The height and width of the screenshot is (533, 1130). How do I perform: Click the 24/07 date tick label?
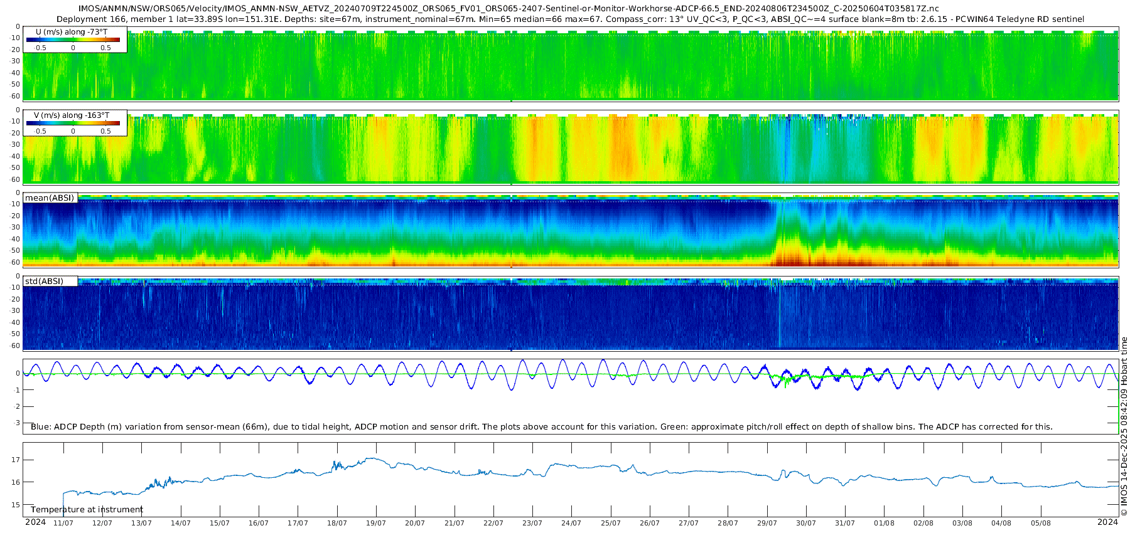(x=571, y=523)
